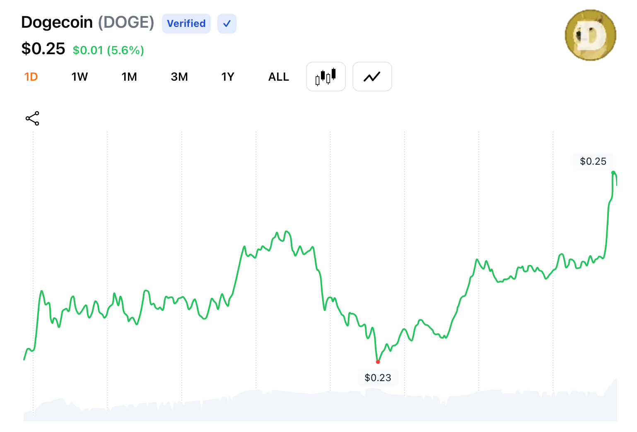Switch to 1M time range
Image resolution: width=637 pixels, height=432 pixels.
[x=129, y=77]
